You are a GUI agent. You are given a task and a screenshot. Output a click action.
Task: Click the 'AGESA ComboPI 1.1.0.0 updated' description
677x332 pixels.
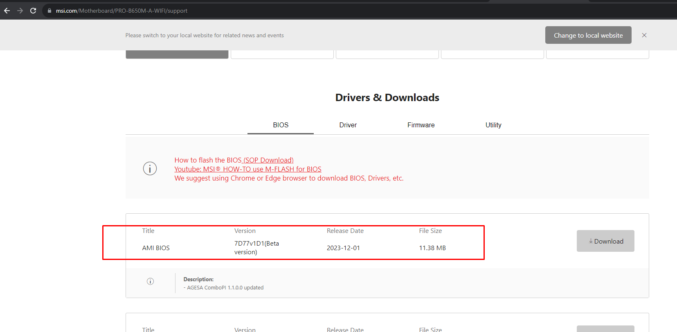click(x=223, y=288)
